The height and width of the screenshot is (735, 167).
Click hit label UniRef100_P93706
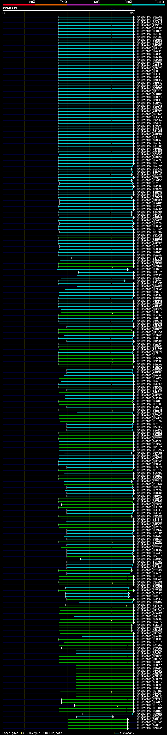(150, 335)
